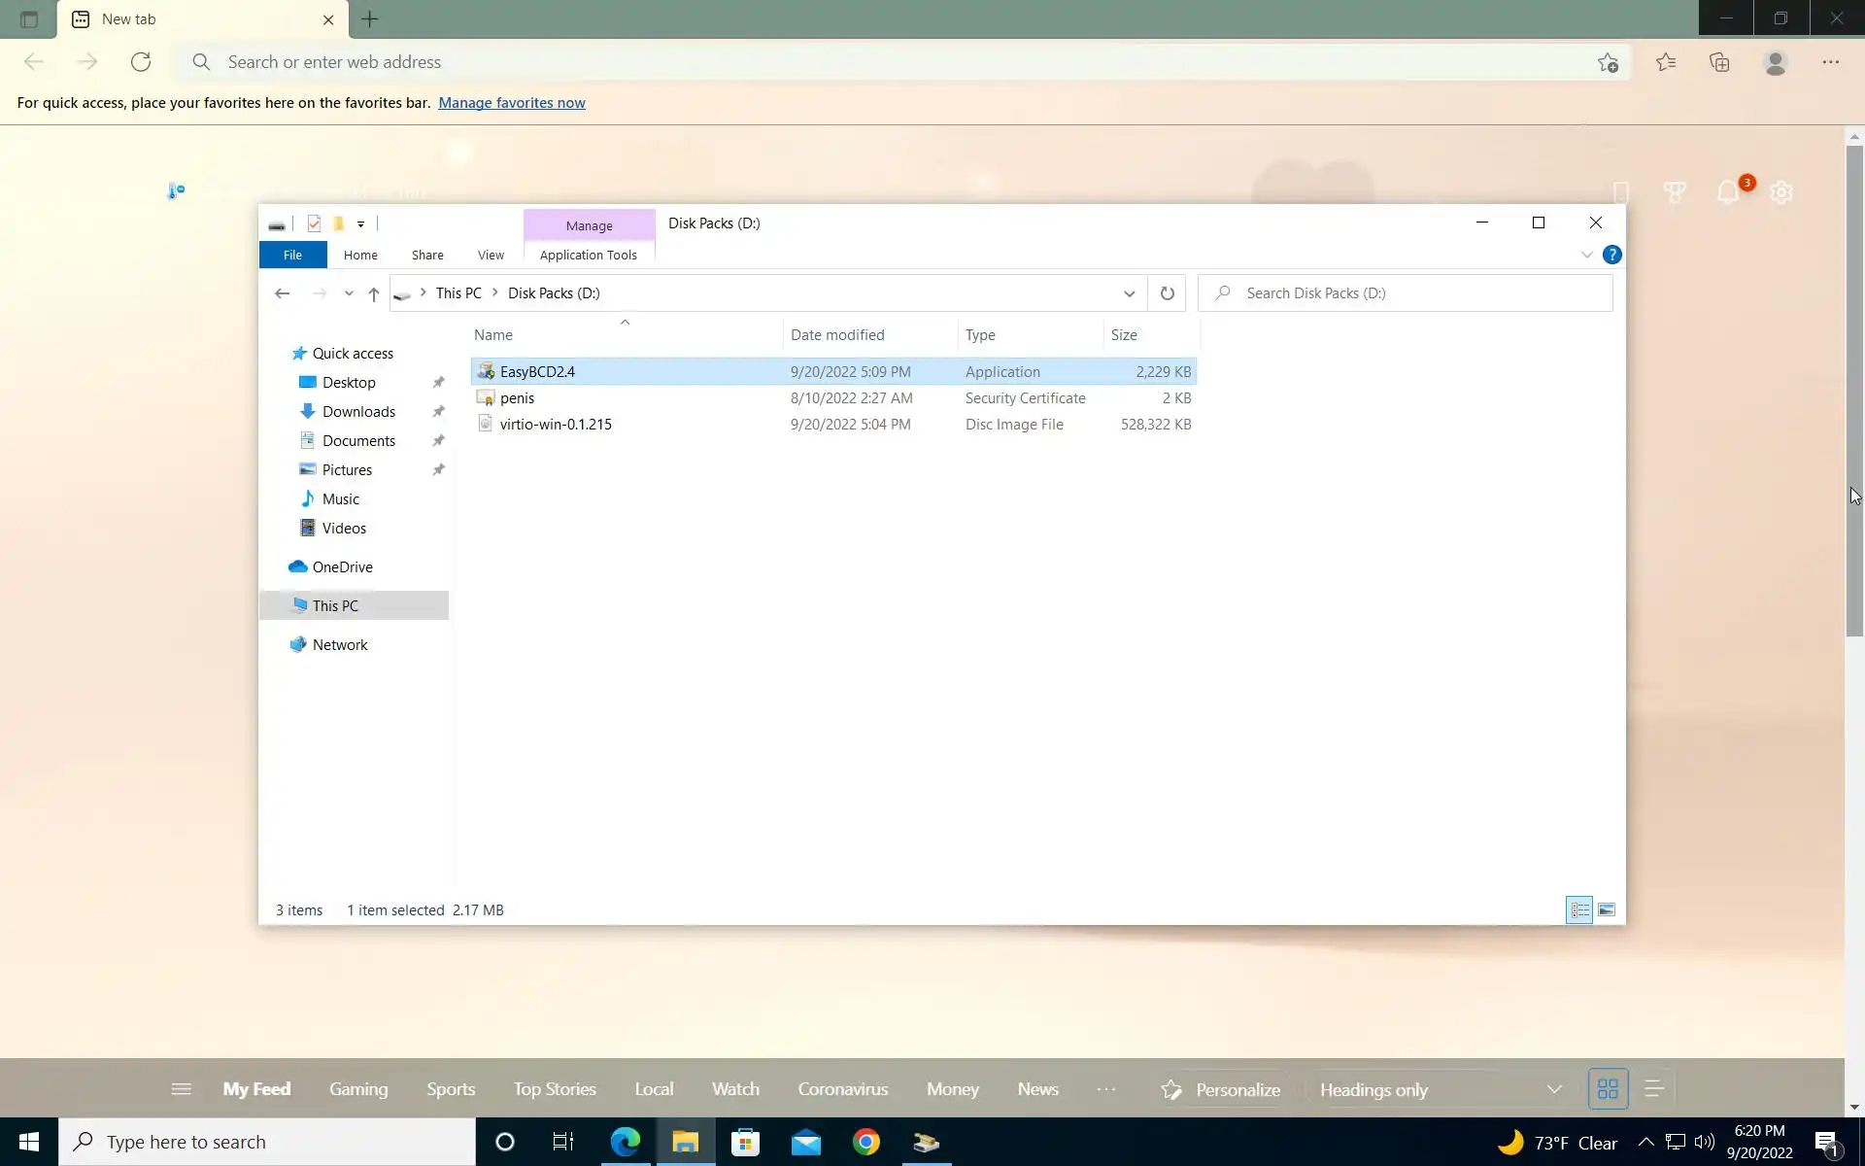
Task: Expand the File Explorer ribbon
Action: pos(1586,255)
